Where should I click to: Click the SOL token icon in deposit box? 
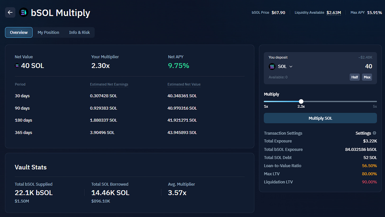click(x=272, y=66)
